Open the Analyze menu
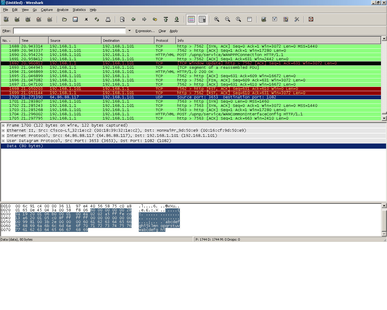This screenshot has height=310, width=387. coord(63,10)
